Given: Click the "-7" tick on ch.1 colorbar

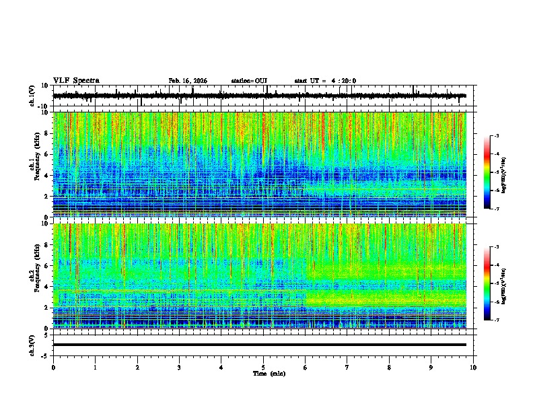Looking at the screenshot, I should [496, 209].
